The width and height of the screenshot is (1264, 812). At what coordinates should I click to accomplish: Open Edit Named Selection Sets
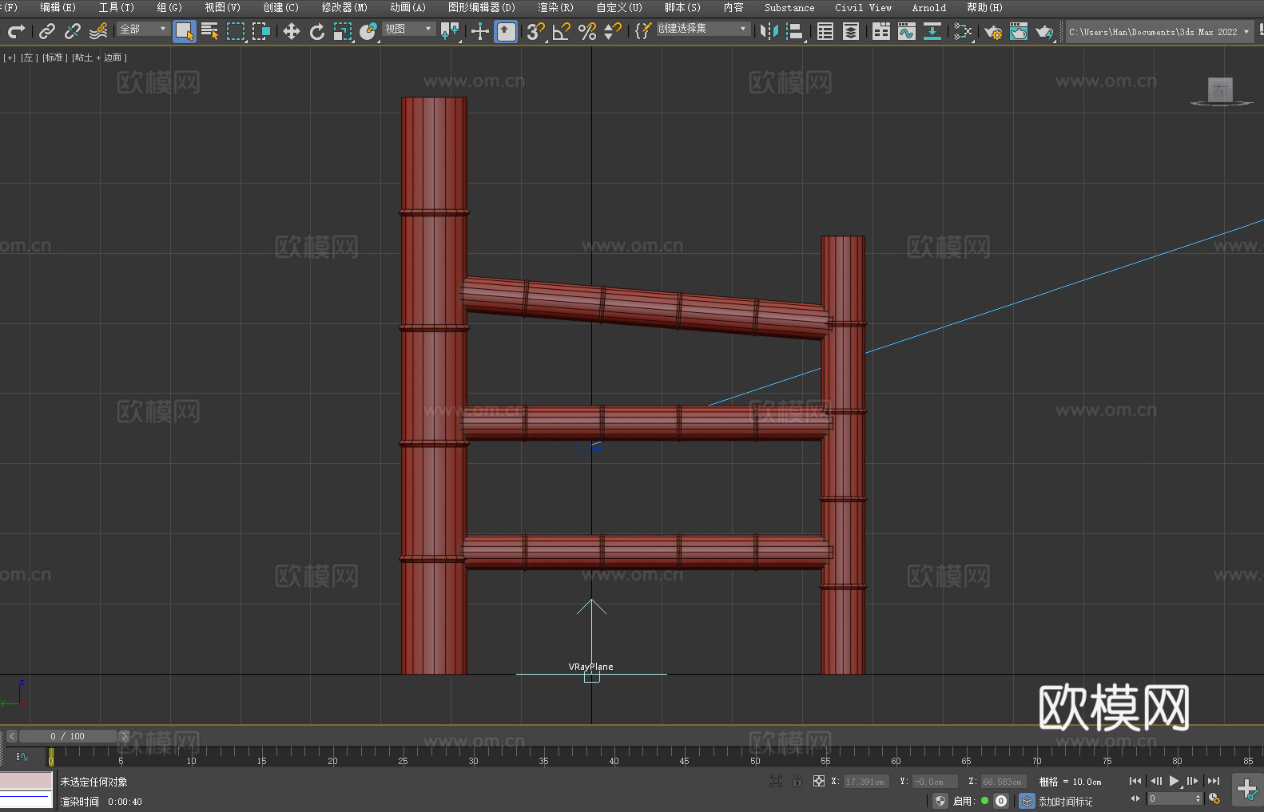click(642, 31)
